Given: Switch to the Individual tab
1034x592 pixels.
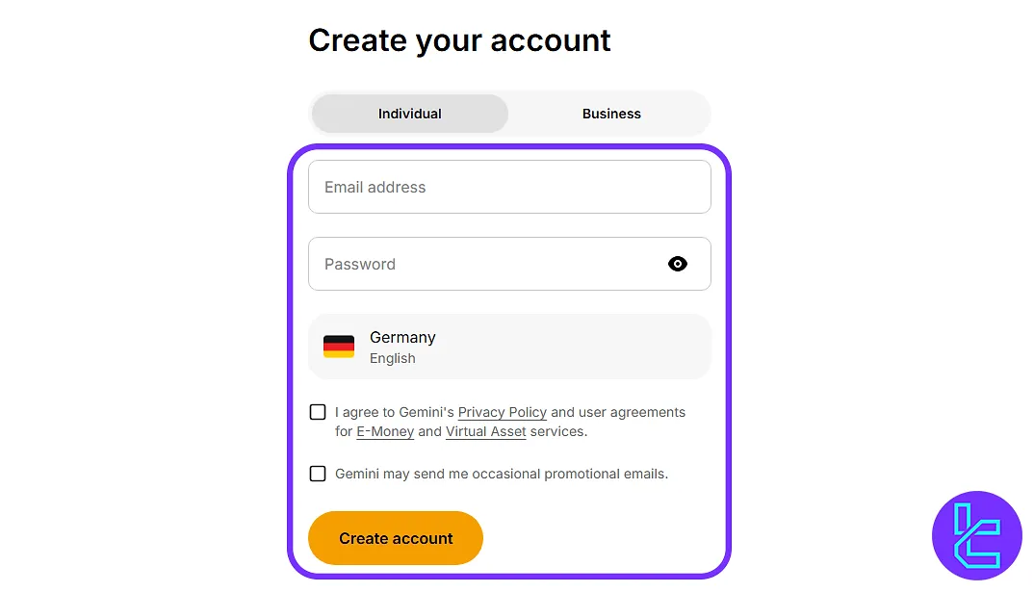Looking at the screenshot, I should click(x=409, y=114).
